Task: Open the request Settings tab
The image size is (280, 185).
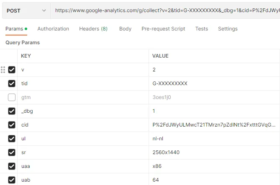Action: pos(228,29)
